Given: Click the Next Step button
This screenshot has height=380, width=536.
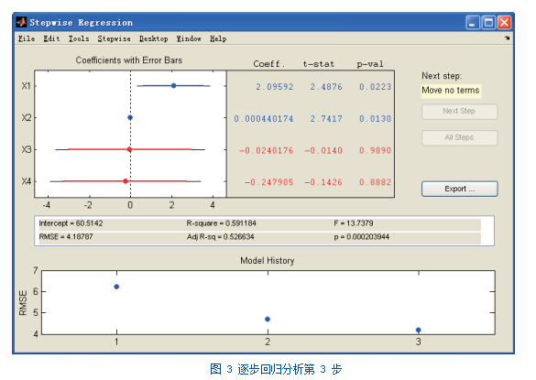Looking at the screenshot, I should pyautogui.click(x=459, y=112).
